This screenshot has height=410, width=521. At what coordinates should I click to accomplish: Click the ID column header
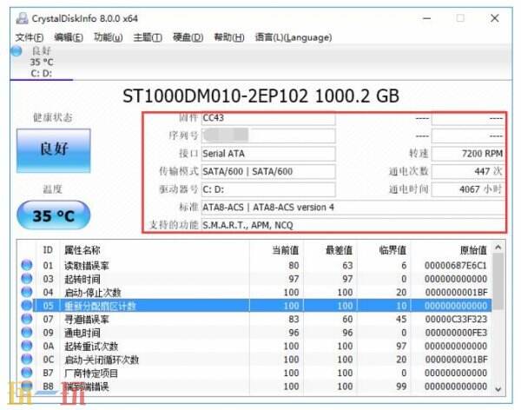click(x=48, y=249)
